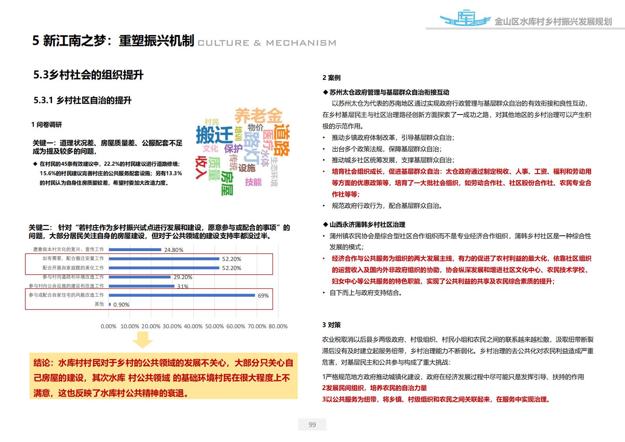Click chart label 愿意做本村文化的复兴、宣传工作
Viewport: 625px width, 442px height.
69,250
